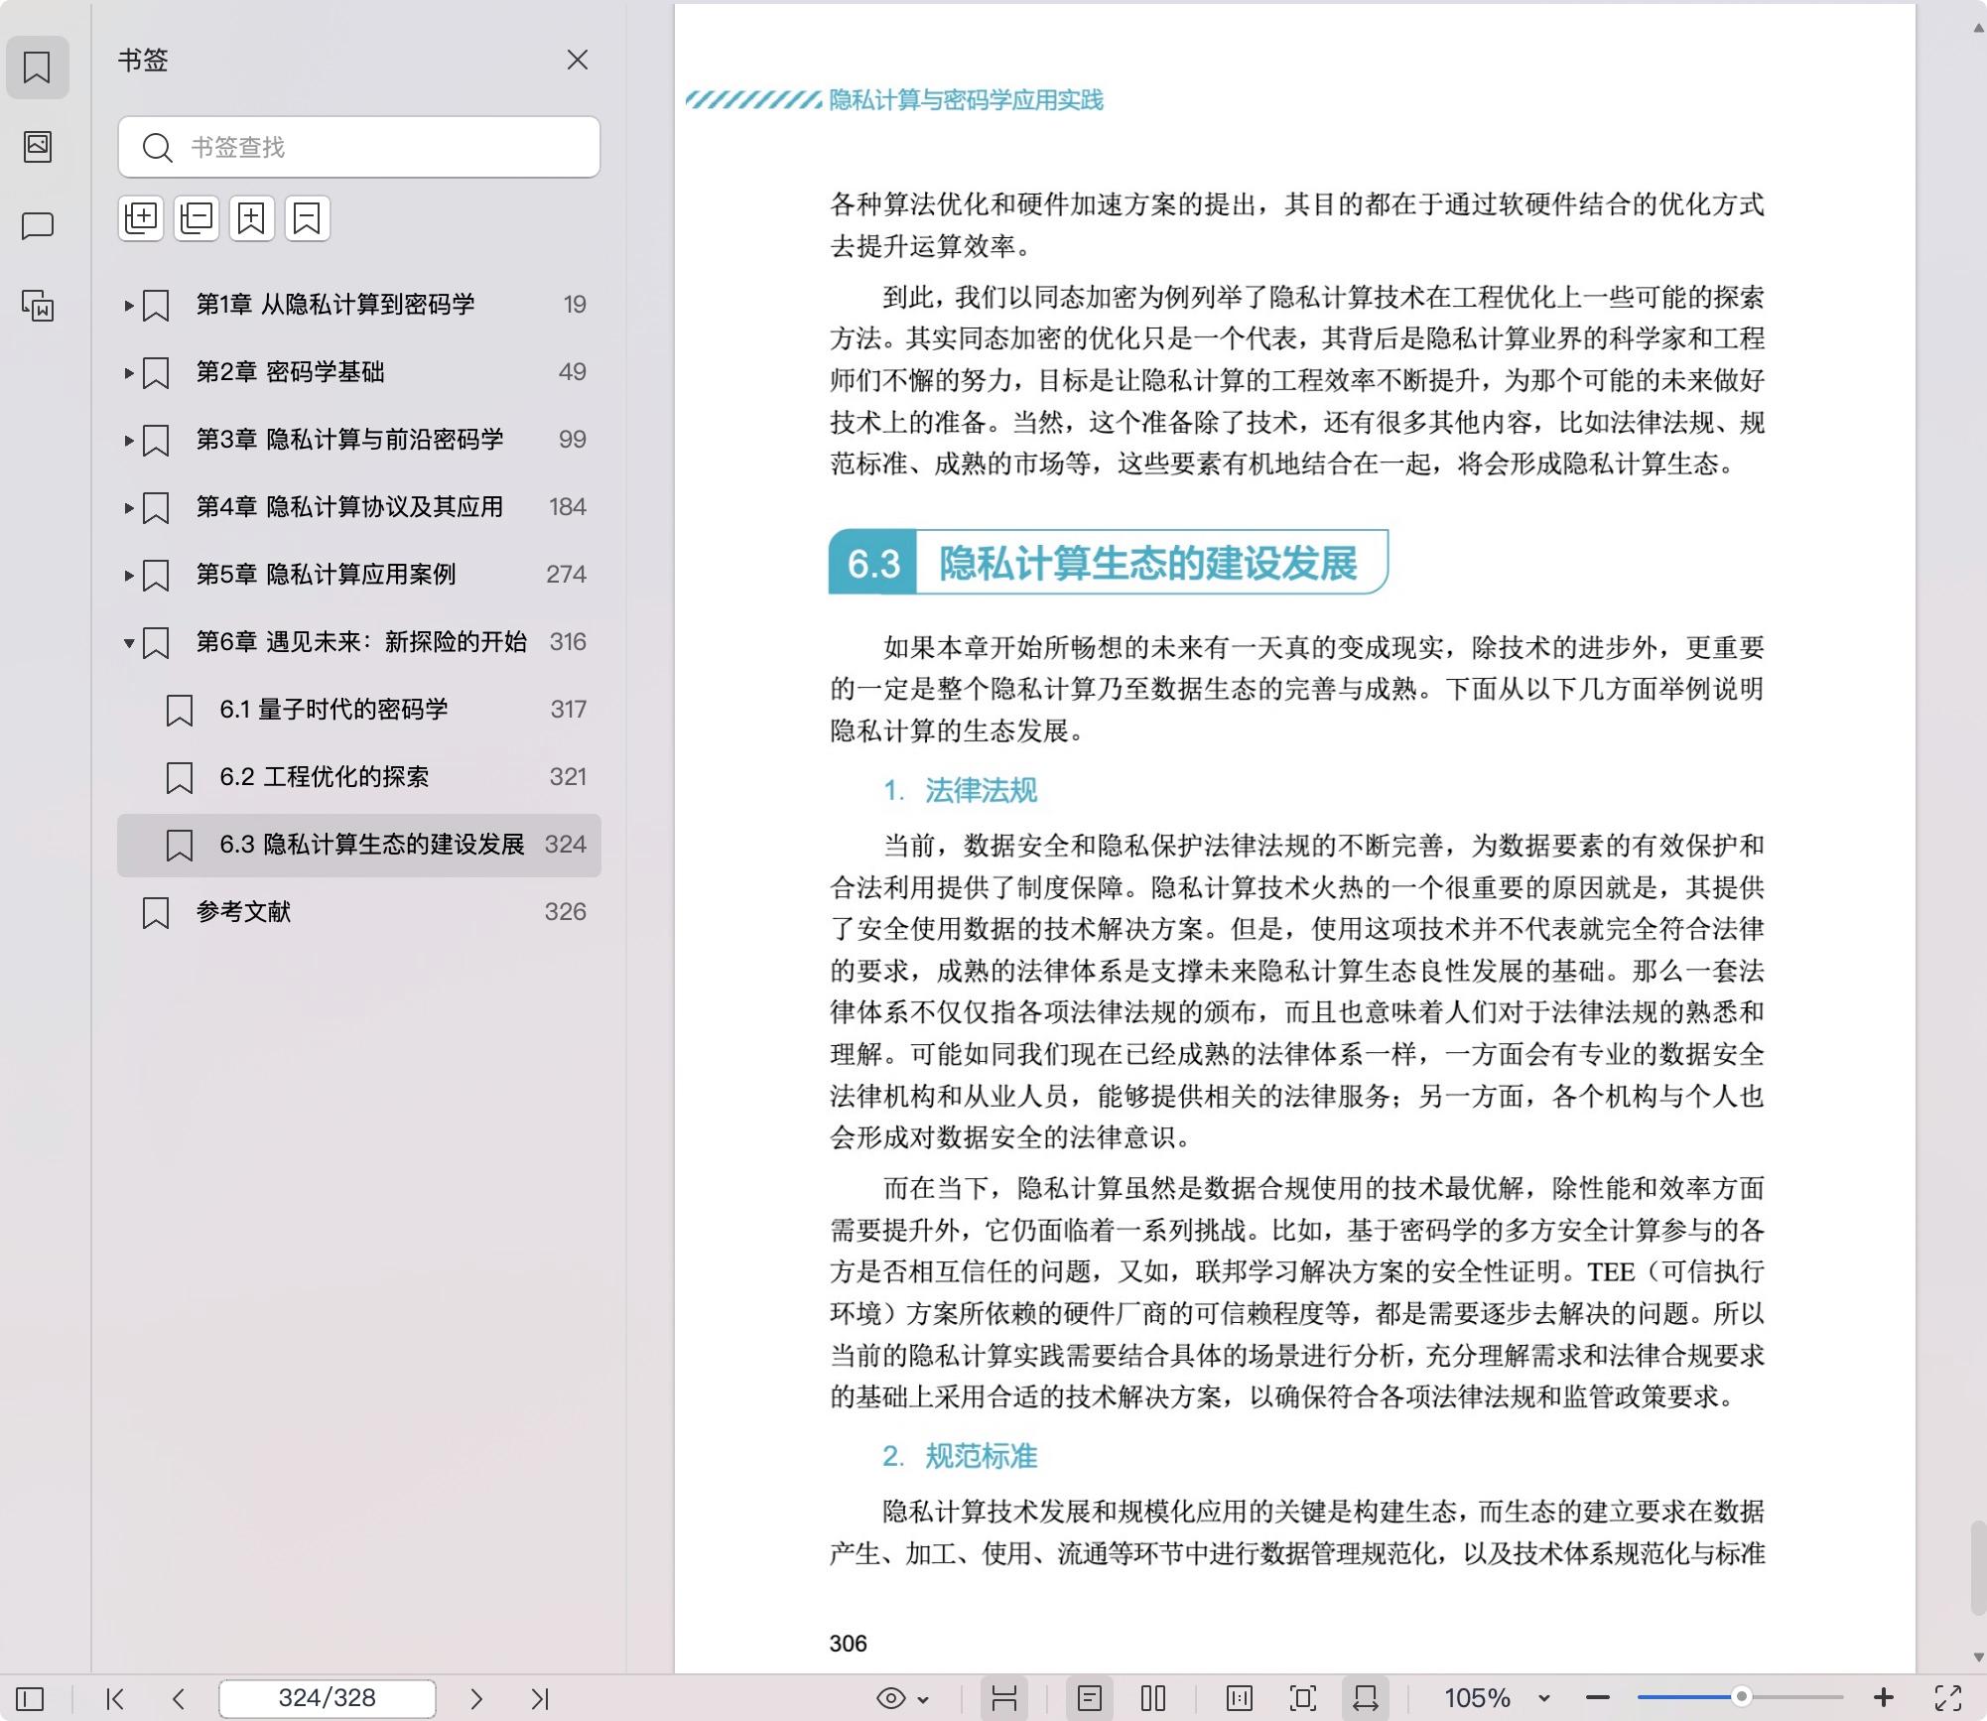
Task: Expand the 第4章 隐私计算协议及其应用 bookmark
Action: pos(129,507)
